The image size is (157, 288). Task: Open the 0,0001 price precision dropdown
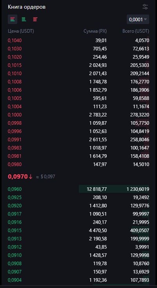click(138, 19)
